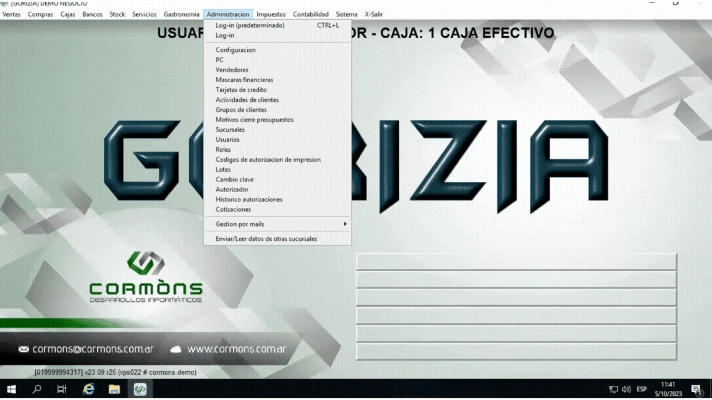The image size is (712, 400).
Task: Collapse the Administracion menu
Action: click(x=228, y=14)
